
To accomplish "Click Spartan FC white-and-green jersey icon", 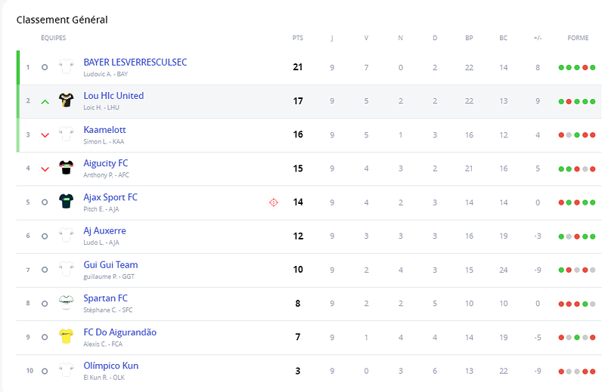I will (66, 303).
